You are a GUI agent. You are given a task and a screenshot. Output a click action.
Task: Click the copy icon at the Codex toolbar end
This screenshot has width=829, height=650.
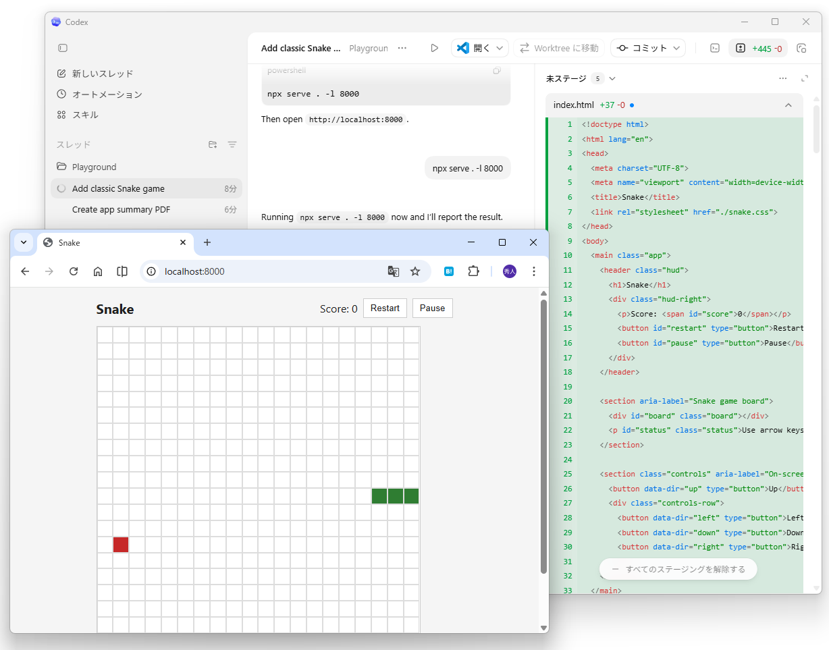(x=802, y=48)
